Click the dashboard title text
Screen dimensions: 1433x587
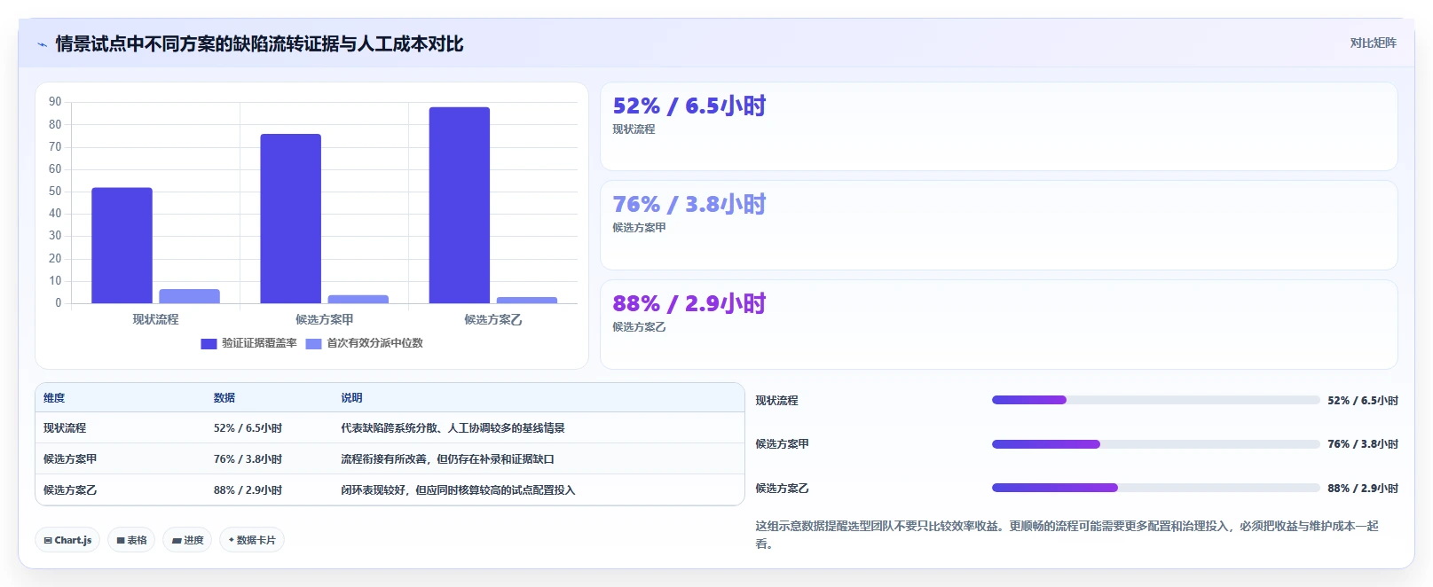pyautogui.click(x=259, y=44)
